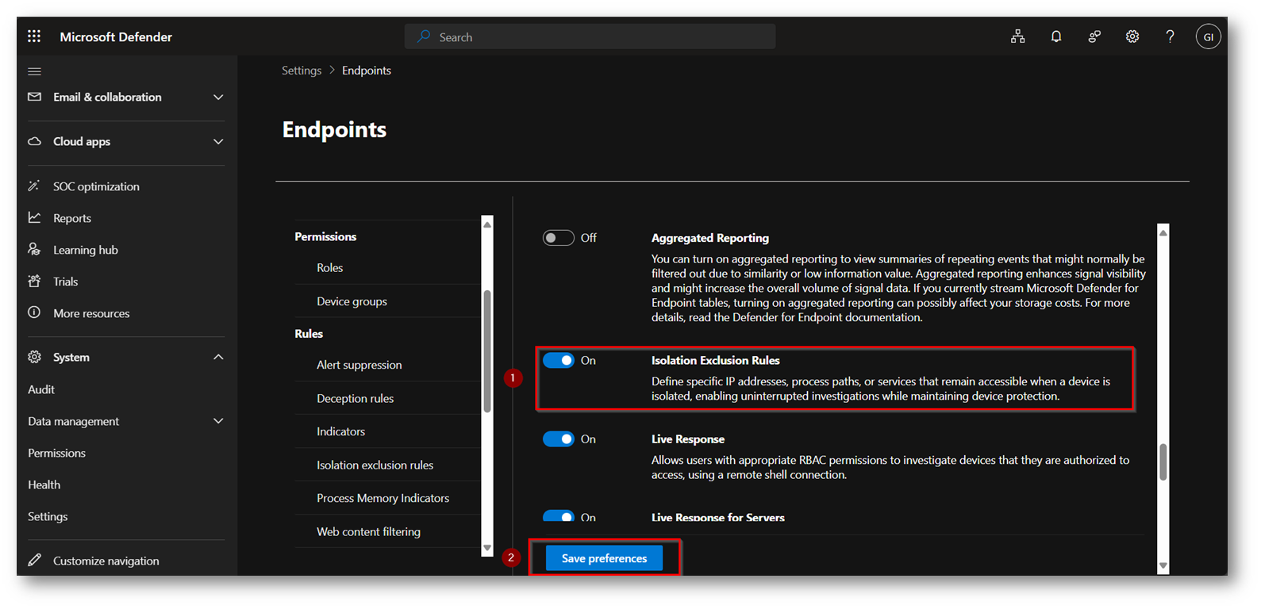The image size is (1261, 609).
Task: Click the settings list scrollbar thumb
Action: pos(487,350)
